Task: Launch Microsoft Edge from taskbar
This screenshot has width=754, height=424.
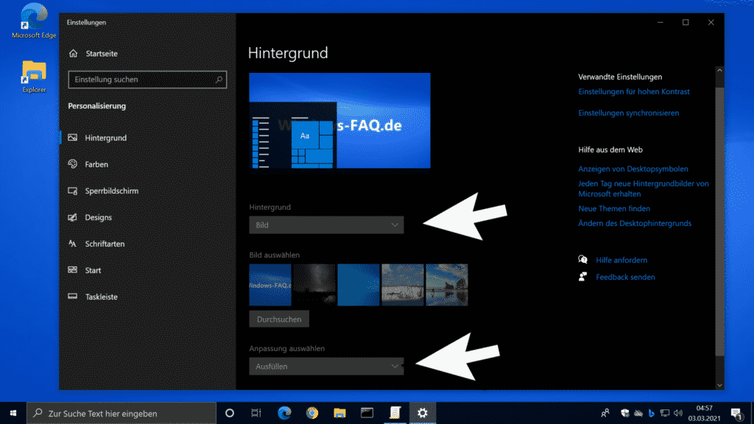Action: (285, 413)
